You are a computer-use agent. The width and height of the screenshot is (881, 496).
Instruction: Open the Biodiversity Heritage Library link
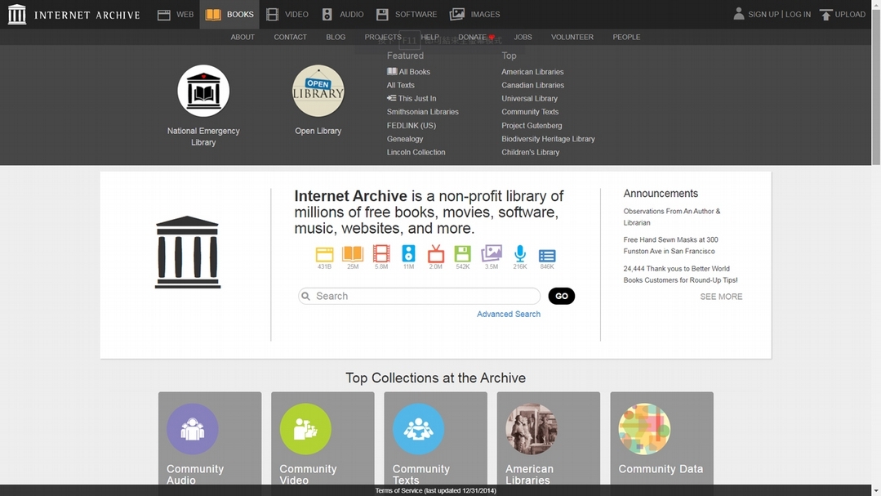548,138
